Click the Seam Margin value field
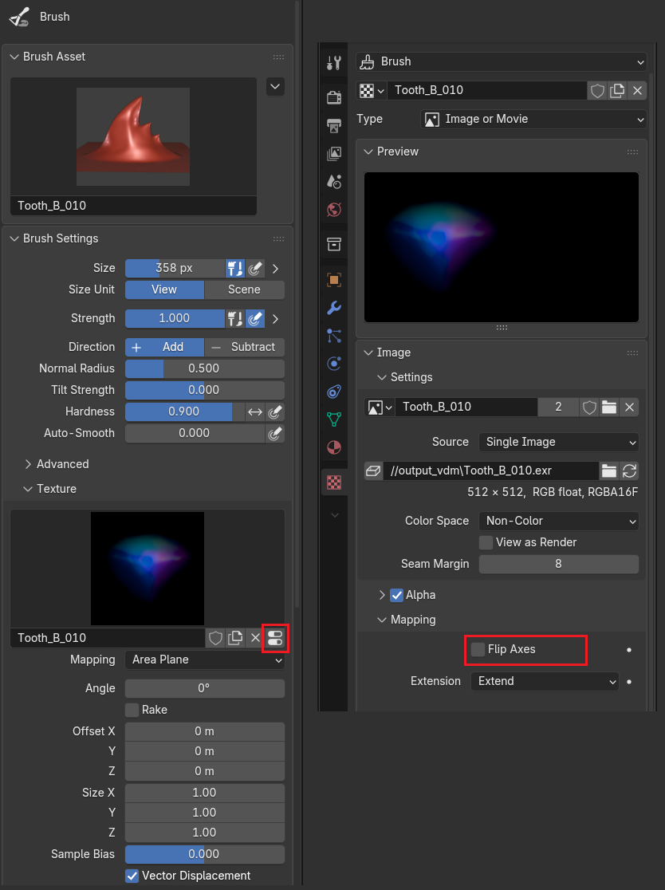 tap(559, 564)
